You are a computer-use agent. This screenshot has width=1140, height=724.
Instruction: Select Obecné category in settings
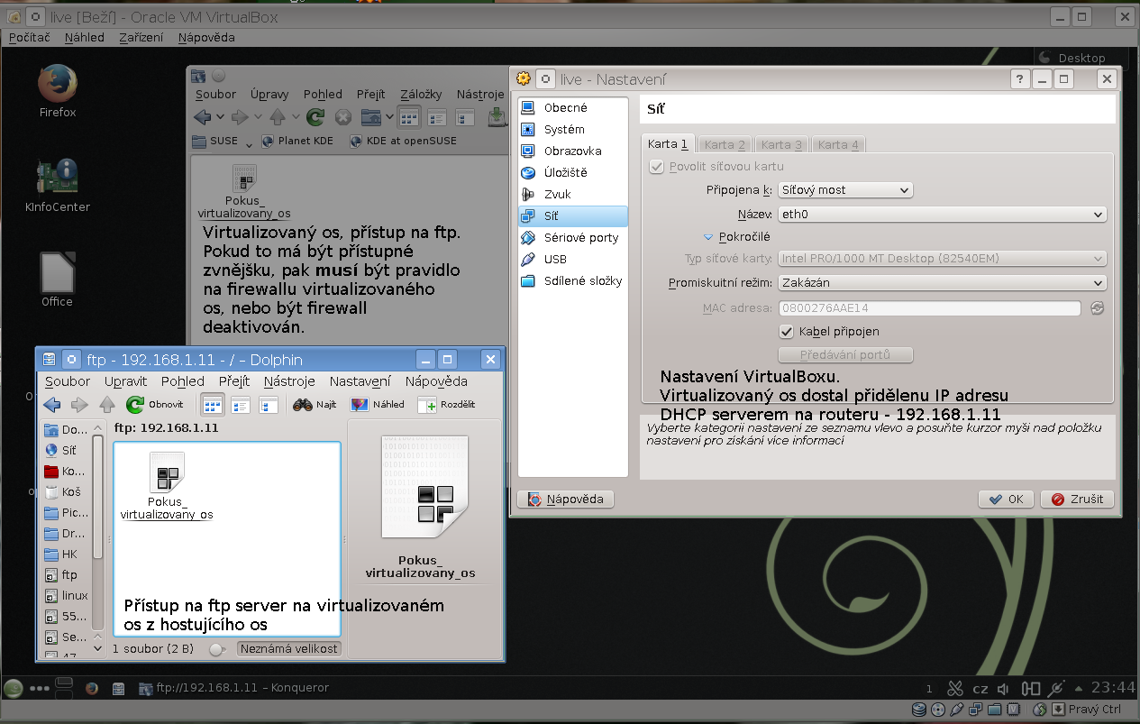click(573, 108)
